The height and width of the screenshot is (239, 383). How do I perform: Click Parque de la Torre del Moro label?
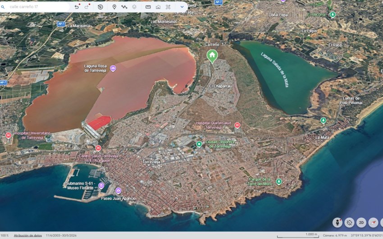pos(260,181)
